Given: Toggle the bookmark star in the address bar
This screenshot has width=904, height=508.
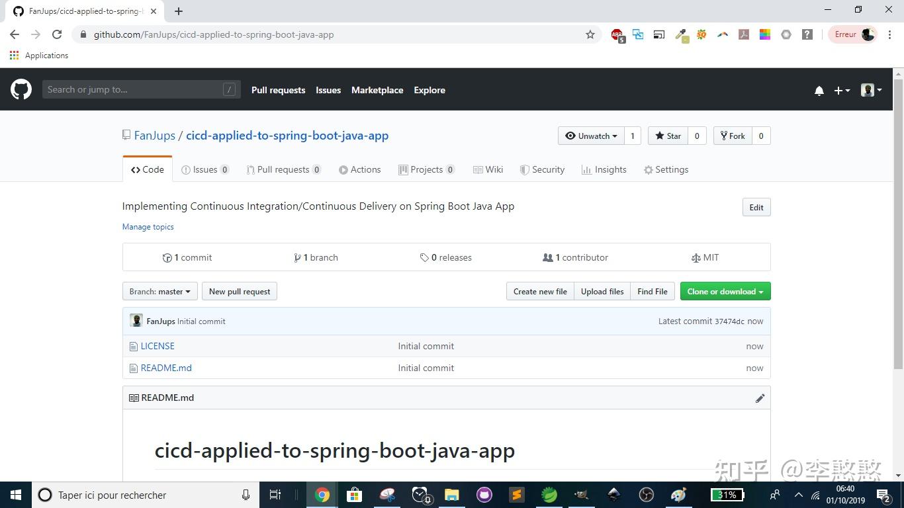Looking at the screenshot, I should click(x=589, y=34).
